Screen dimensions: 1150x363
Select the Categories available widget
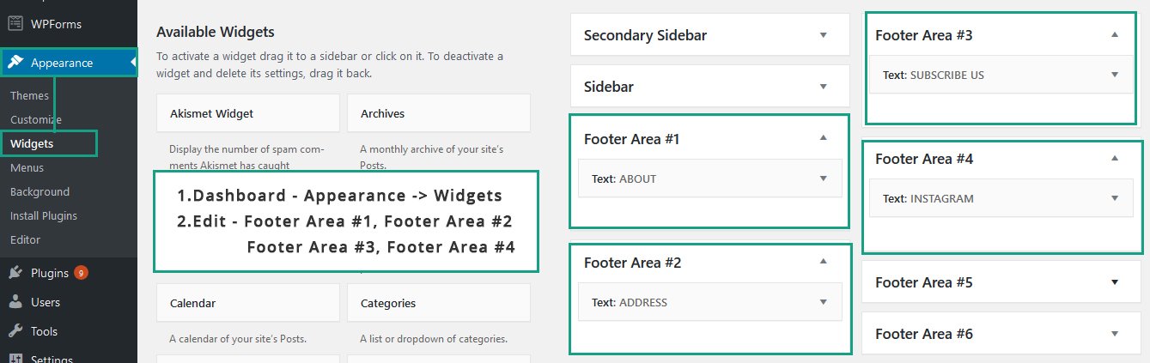click(439, 303)
